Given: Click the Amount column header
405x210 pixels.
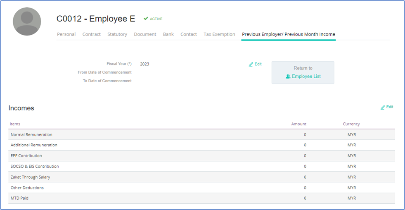Looking at the screenshot, I should 298,124.
